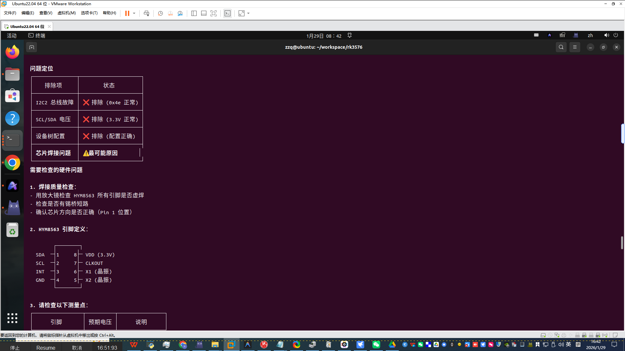625x351 pixels.
Task: Enter full screen mode
Action: [x=214, y=13]
